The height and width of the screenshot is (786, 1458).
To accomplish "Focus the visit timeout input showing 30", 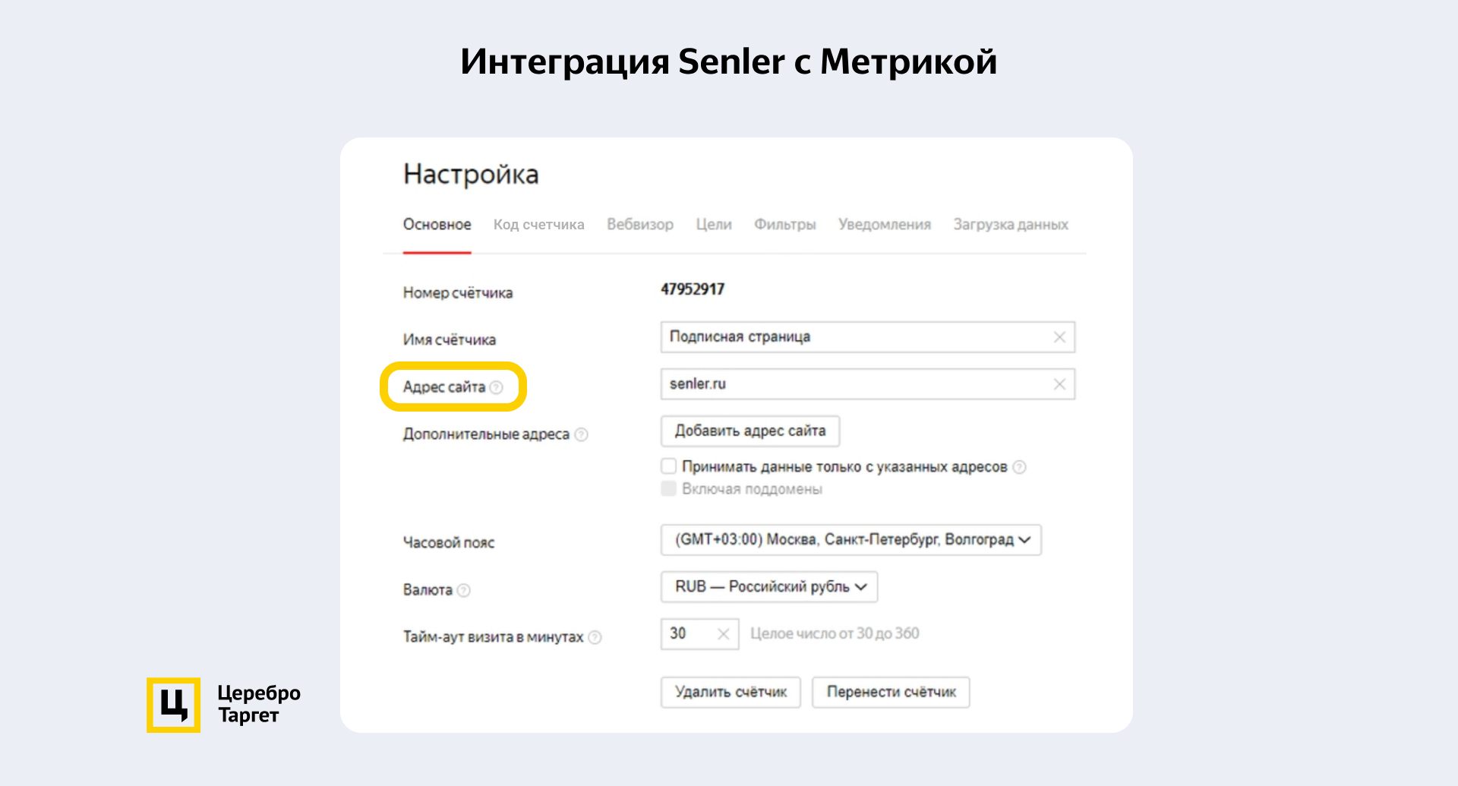I will 699,634.
